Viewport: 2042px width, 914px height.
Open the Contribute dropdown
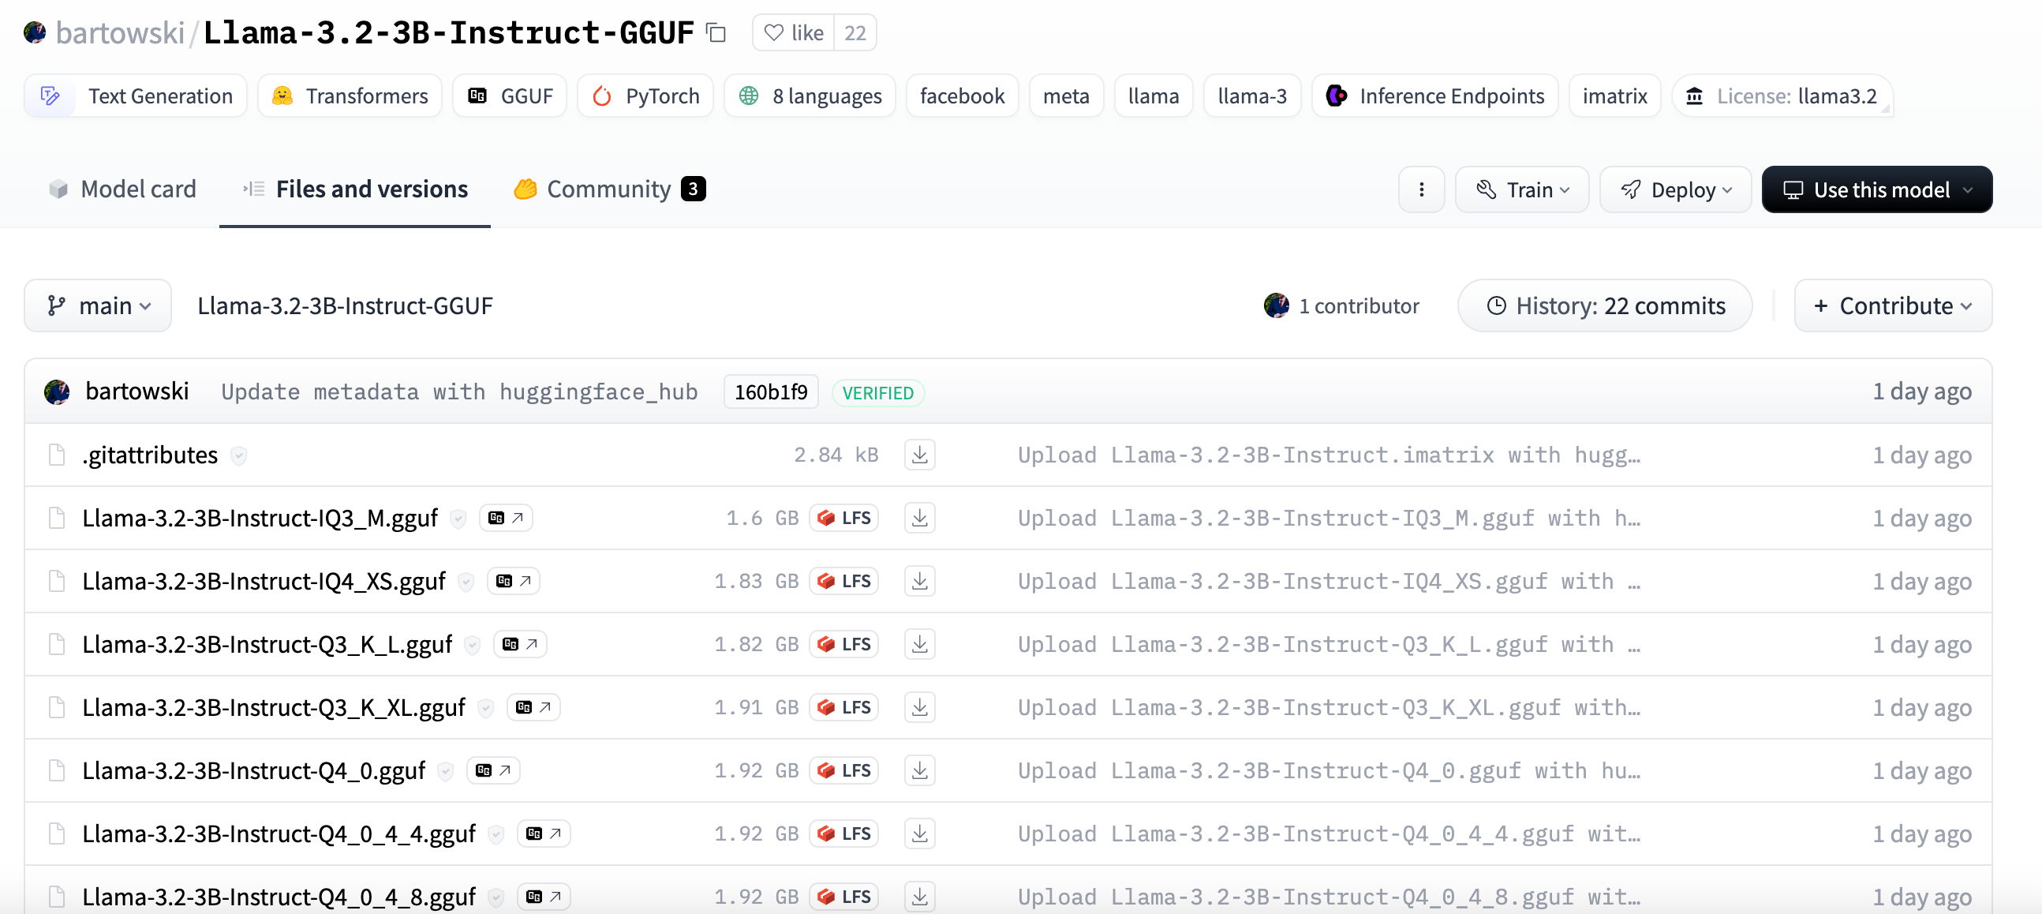1892,306
